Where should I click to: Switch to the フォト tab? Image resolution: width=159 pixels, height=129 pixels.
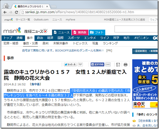point(97,32)
